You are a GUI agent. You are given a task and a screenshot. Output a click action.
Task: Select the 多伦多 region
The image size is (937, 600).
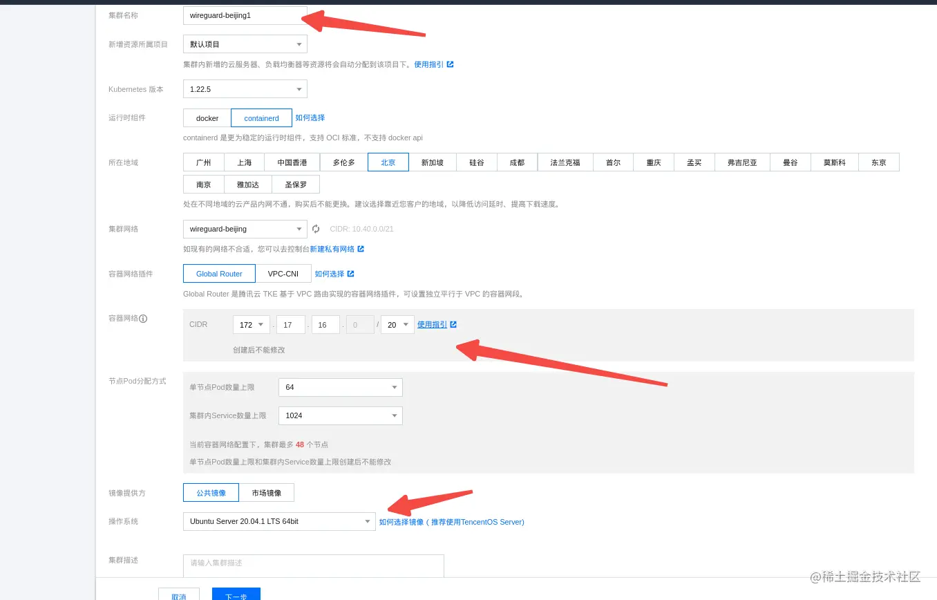pos(344,162)
